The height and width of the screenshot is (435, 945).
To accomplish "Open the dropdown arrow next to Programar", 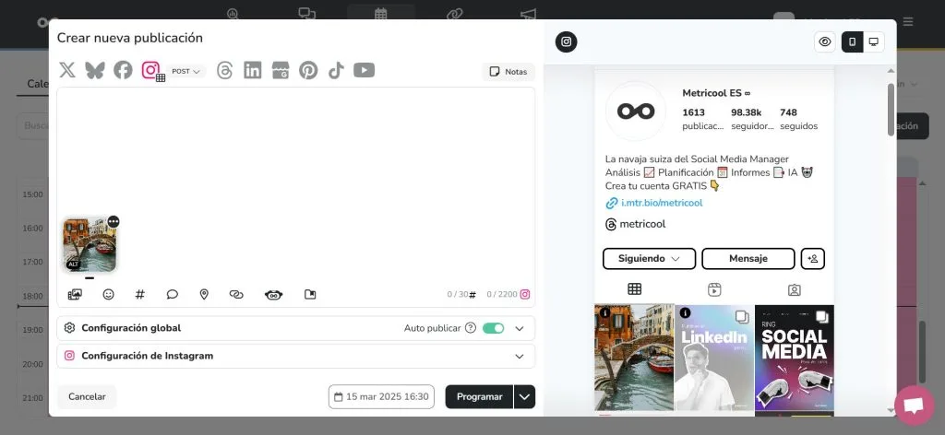I will click(x=525, y=396).
